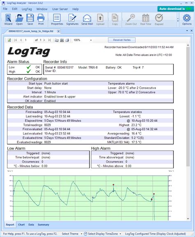Click the Upload toolbar icon
Screen dimensions: 195x237
tap(100, 19)
